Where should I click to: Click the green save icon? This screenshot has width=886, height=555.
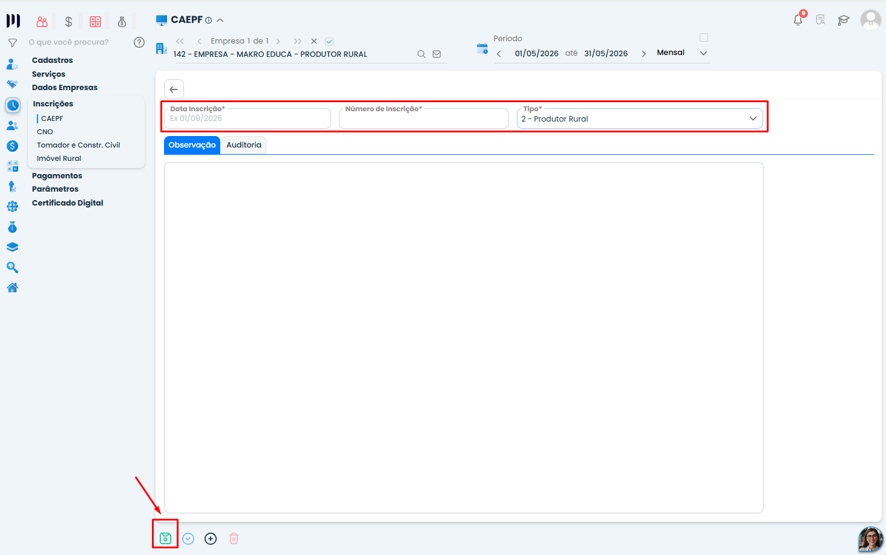(x=165, y=538)
